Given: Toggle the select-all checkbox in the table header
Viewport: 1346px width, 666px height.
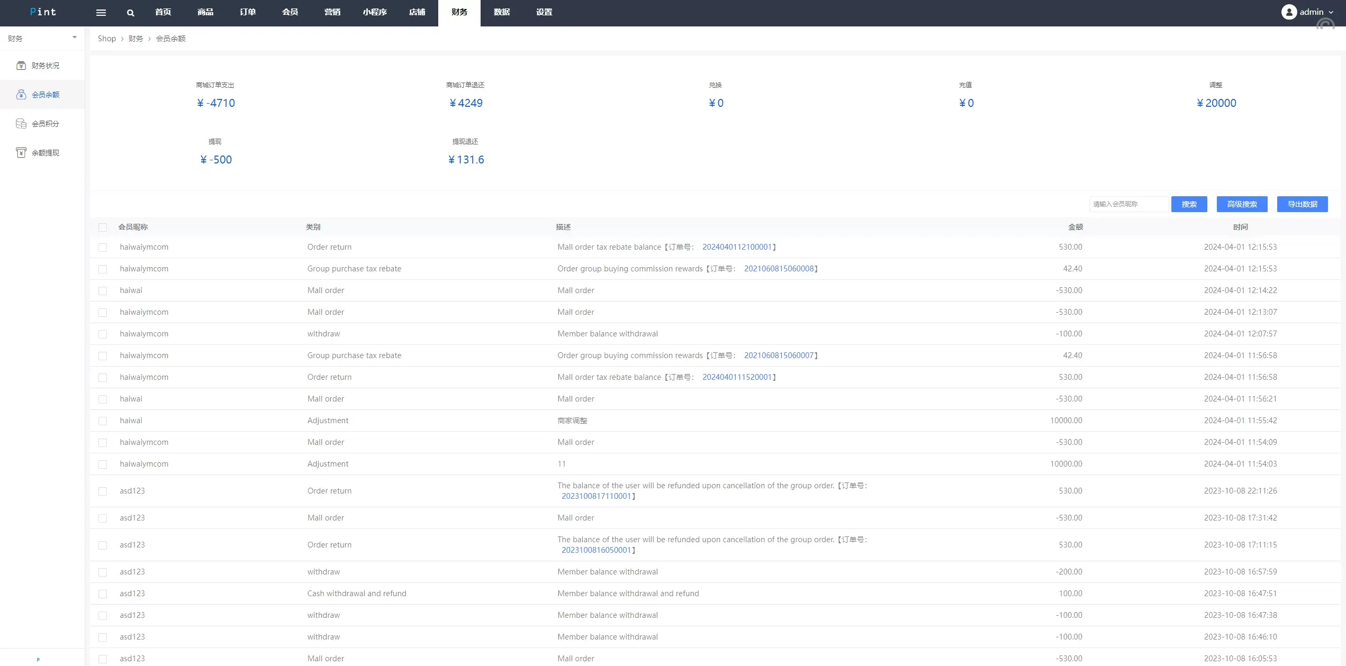Looking at the screenshot, I should 103,227.
